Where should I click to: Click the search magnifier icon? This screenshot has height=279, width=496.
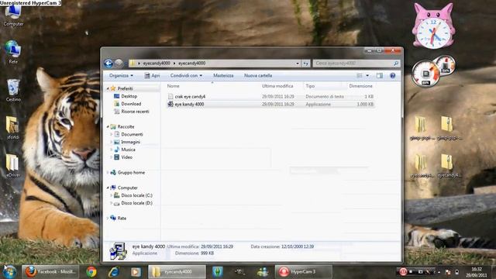pyautogui.click(x=396, y=64)
